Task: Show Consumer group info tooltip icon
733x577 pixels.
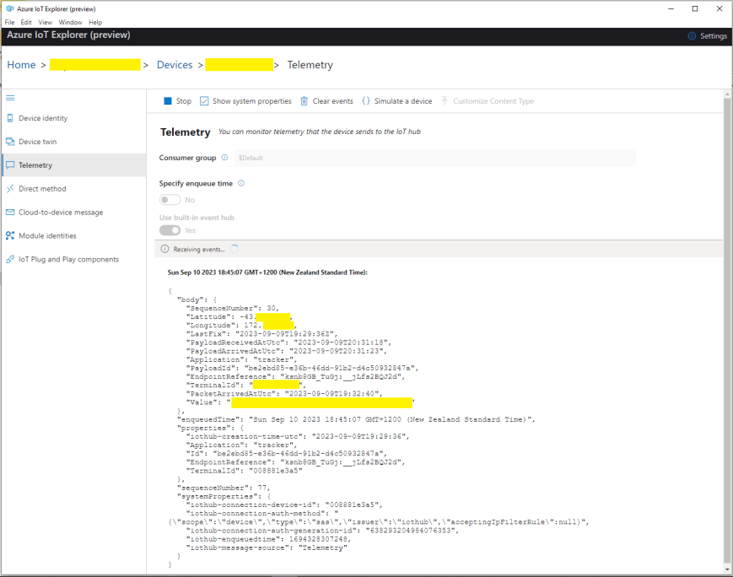Action: (224, 158)
